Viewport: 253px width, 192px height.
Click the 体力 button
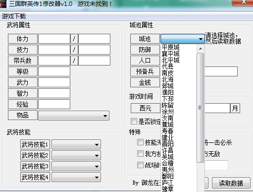click(x=23, y=39)
